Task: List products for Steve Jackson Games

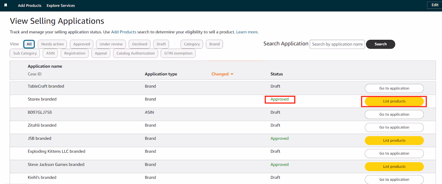Action: click(x=394, y=167)
